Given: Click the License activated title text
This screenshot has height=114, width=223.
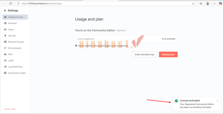Looking at the screenshot, I should [x=190, y=101].
